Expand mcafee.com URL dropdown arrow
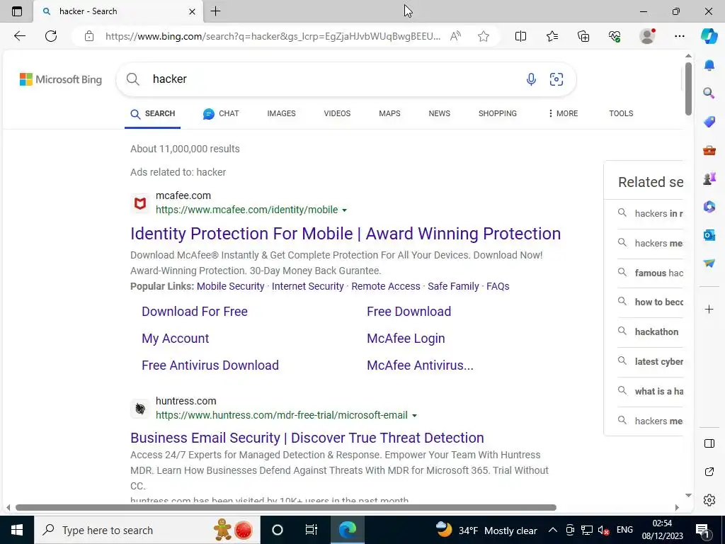Viewport: 725px width, 544px height. [x=344, y=210]
